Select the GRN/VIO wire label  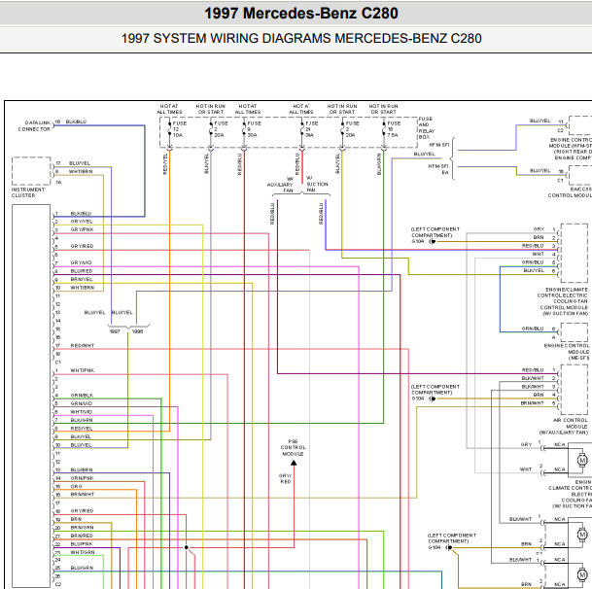[x=82, y=403]
